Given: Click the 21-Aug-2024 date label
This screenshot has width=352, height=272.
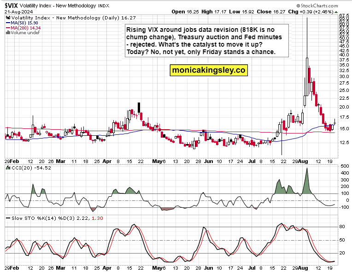Looking at the screenshot, I should (x=18, y=11).
